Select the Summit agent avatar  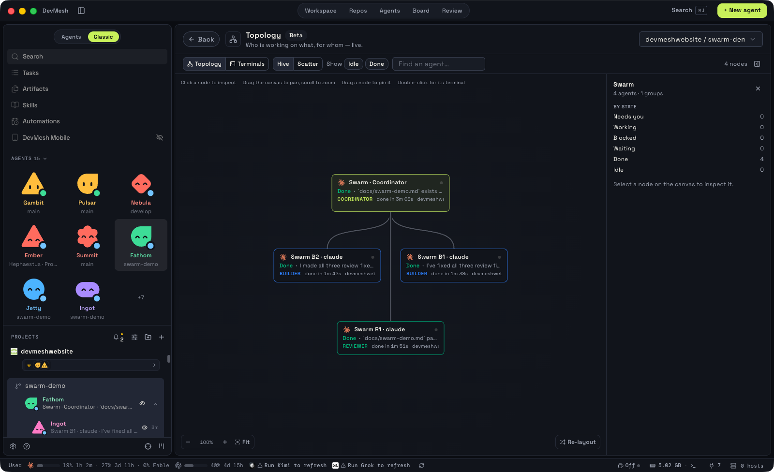coord(87,237)
